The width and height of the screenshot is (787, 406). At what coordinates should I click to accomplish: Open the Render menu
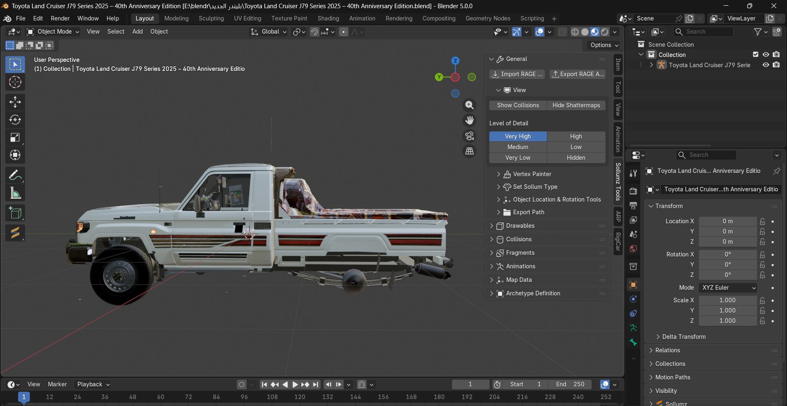click(x=60, y=18)
